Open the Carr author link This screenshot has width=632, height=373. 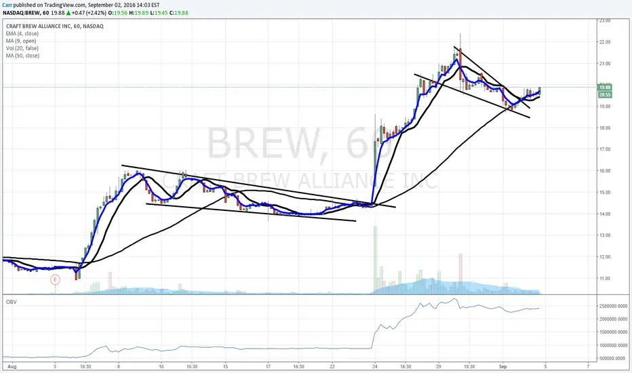pyautogui.click(x=7, y=5)
